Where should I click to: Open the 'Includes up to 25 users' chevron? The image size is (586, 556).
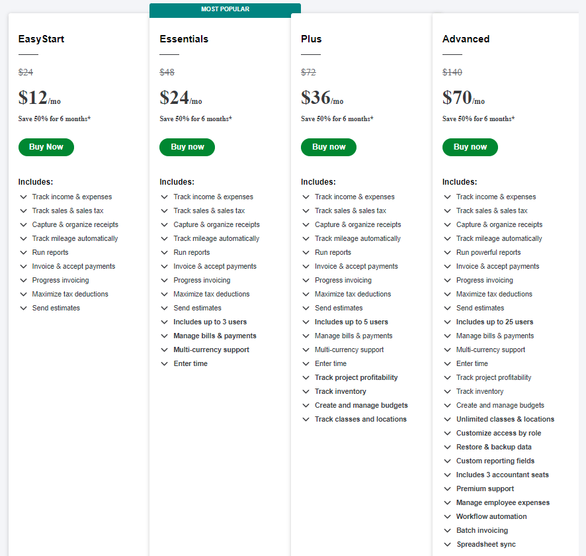(448, 322)
